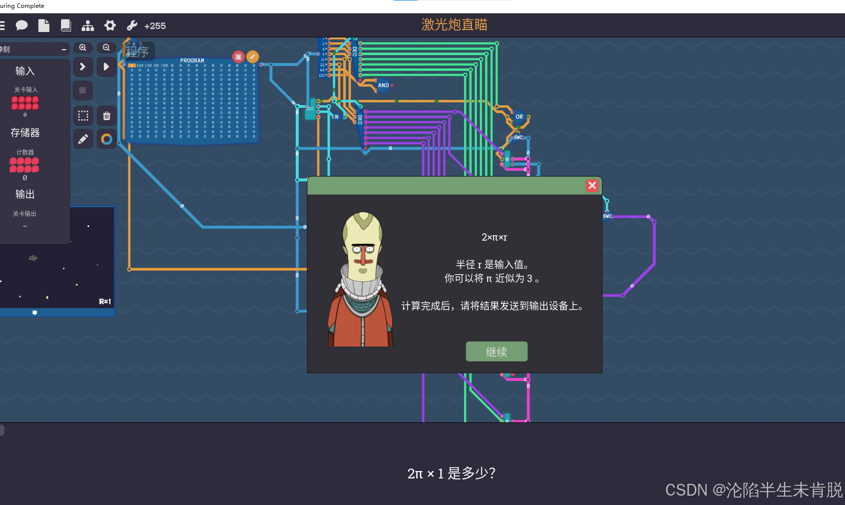Zoom in with magnifier plus icon
This screenshot has width=845, height=505.
tap(83, 48)
